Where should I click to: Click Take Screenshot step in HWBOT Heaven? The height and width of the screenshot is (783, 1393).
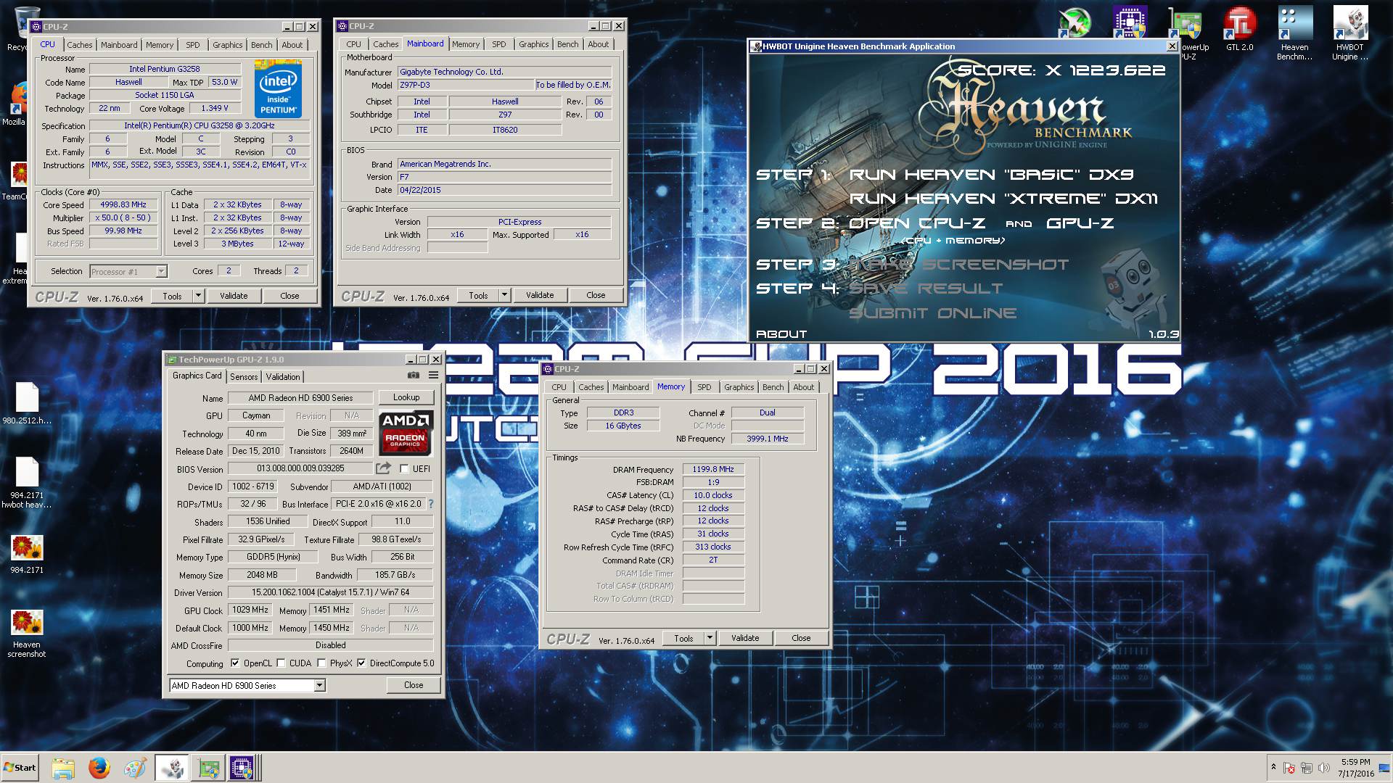pos(958,265)
